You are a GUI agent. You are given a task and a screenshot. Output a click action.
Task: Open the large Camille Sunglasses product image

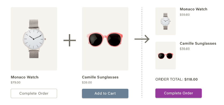(105, 39)
